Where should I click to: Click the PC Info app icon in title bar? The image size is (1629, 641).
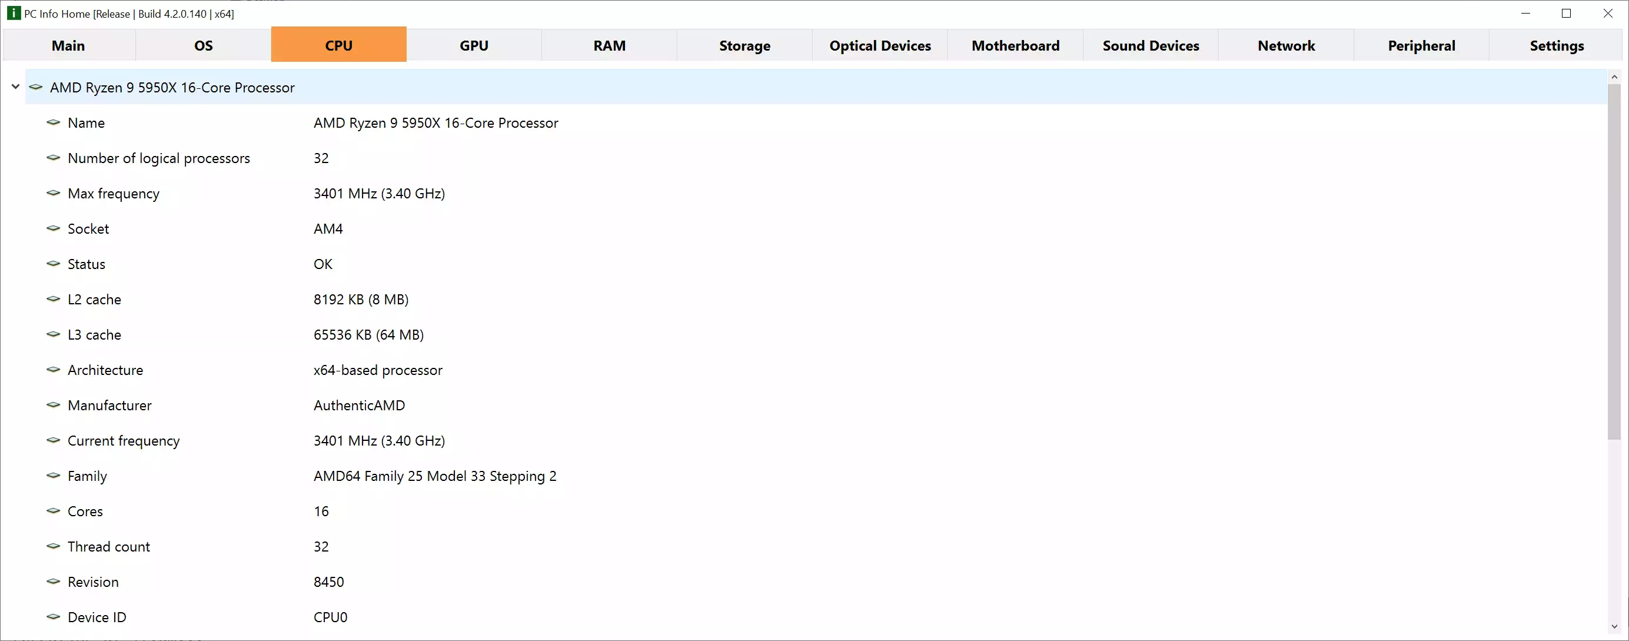14,14
